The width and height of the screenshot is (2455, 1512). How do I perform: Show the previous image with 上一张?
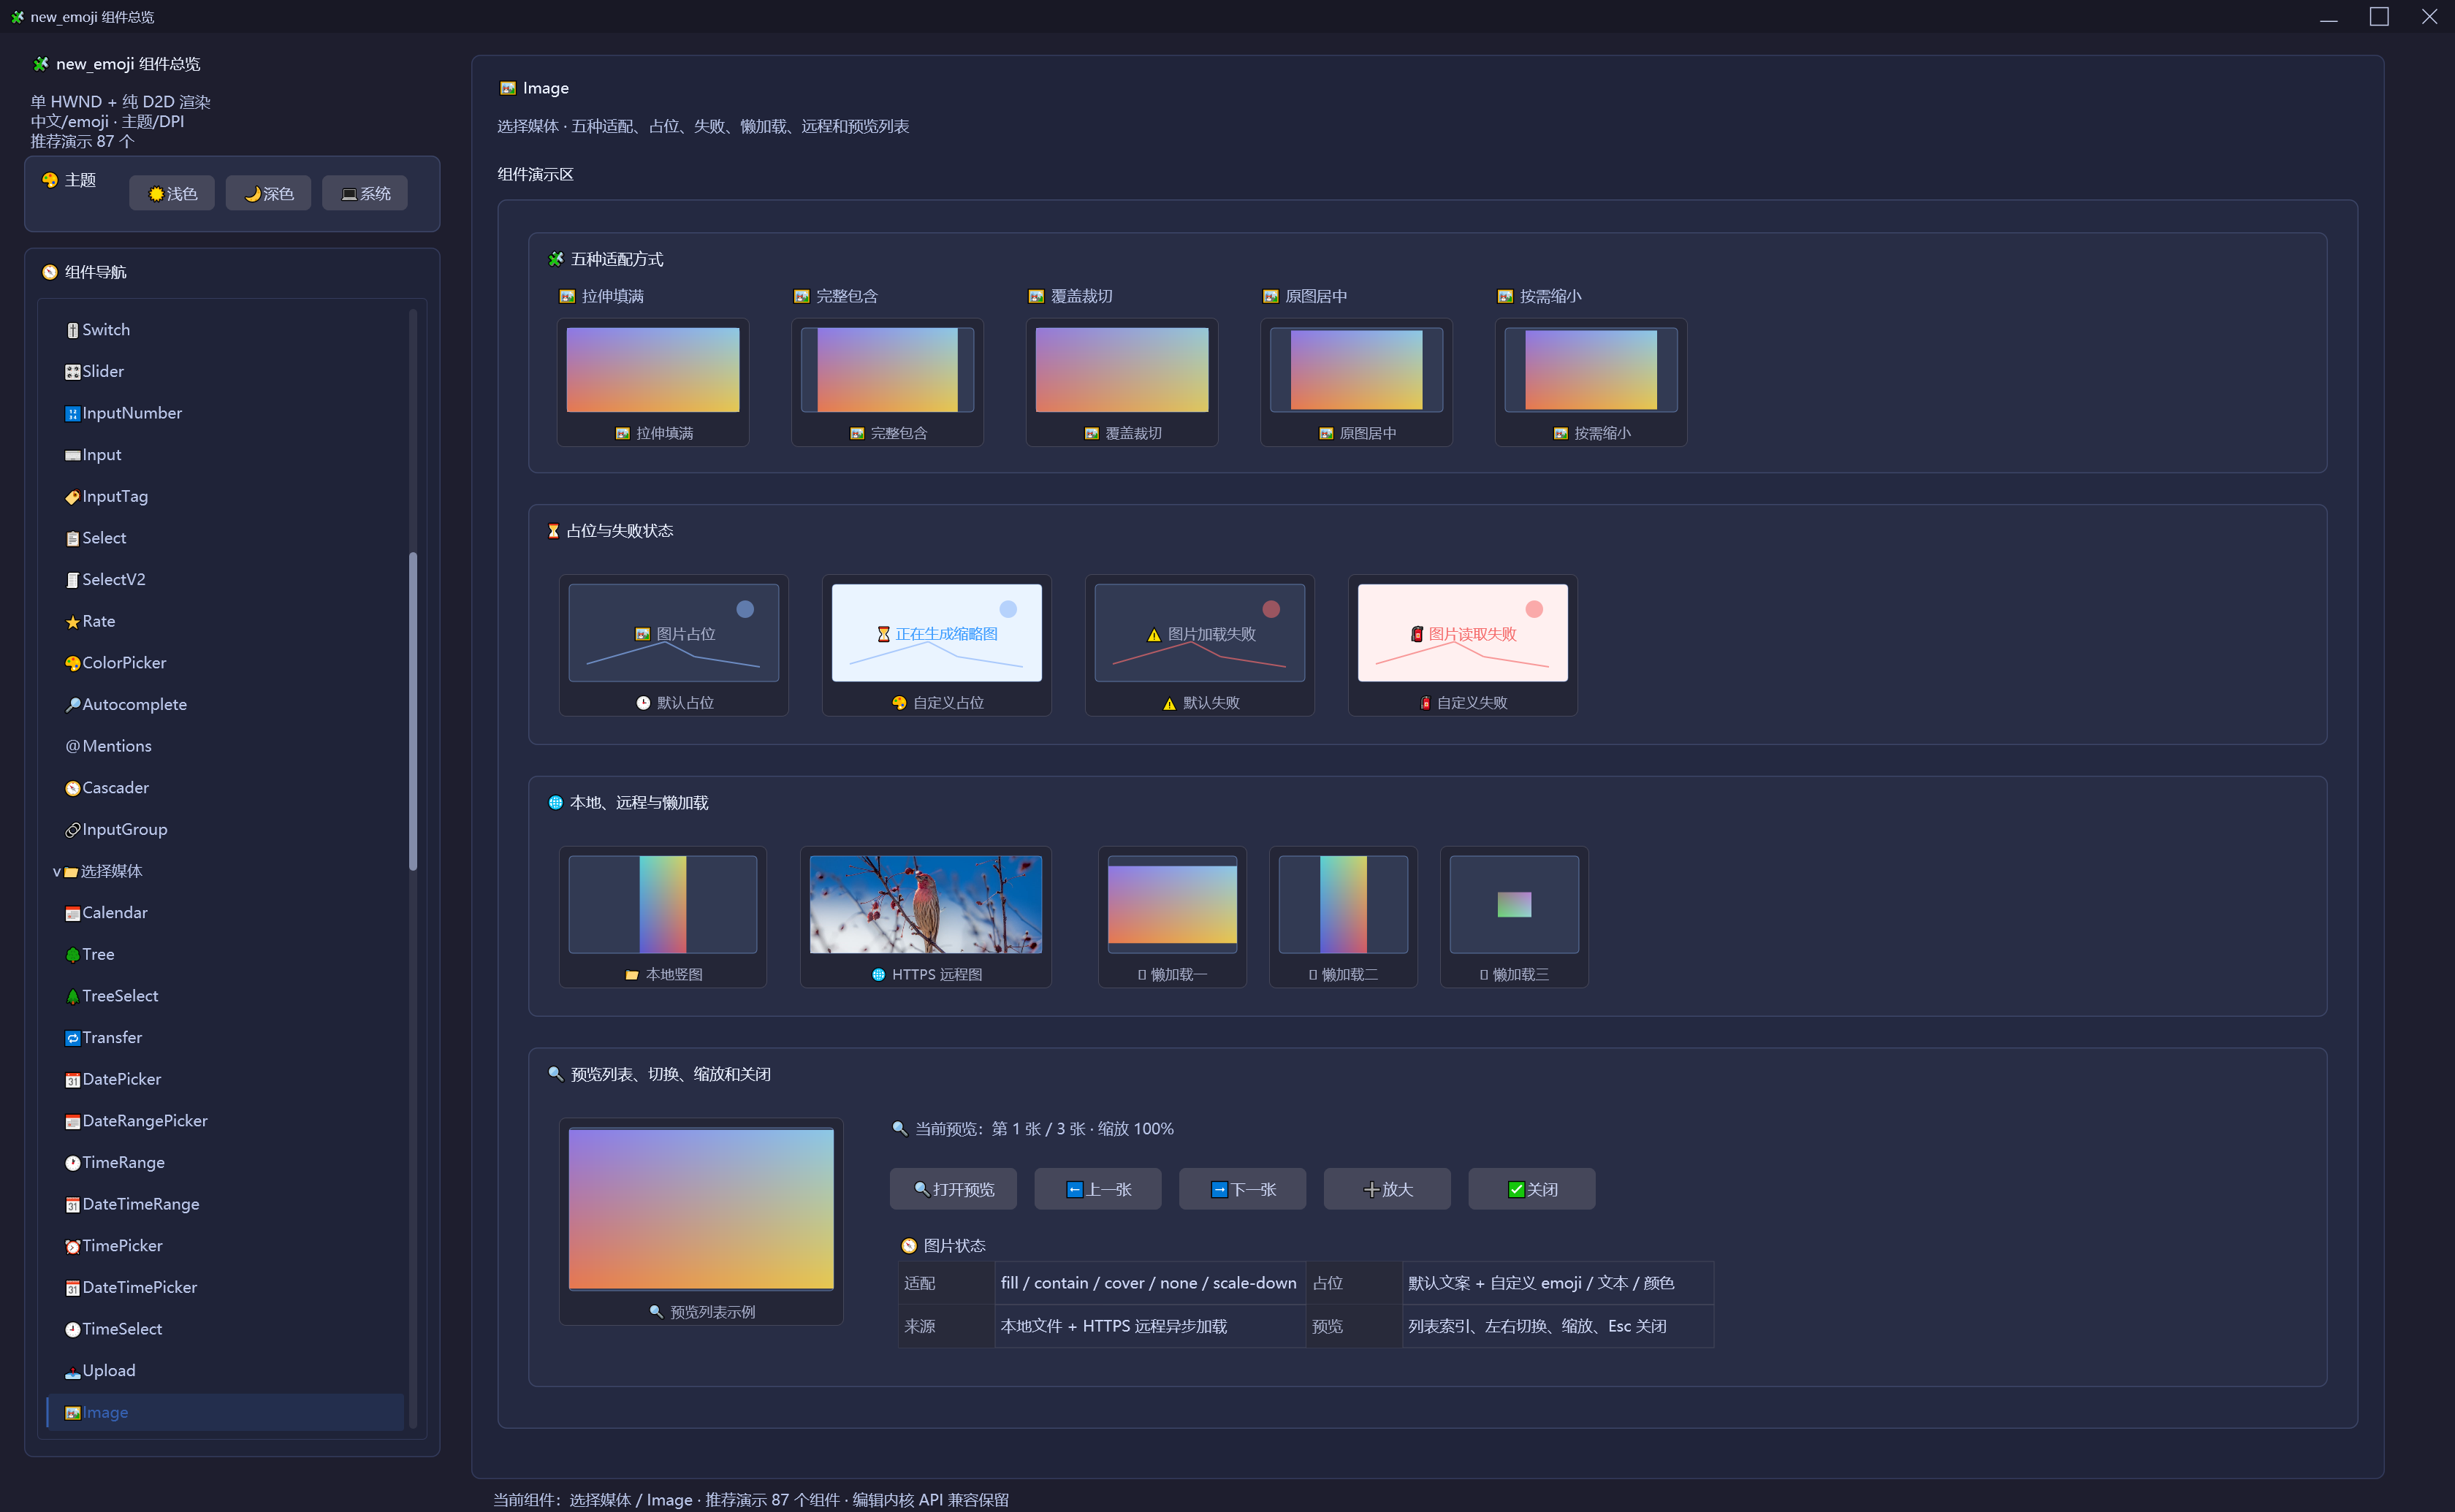[1098, 1189]
